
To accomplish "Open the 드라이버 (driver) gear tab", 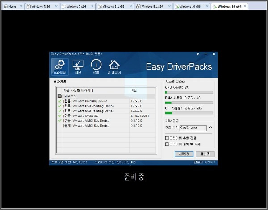I will (x=60, y=67).
